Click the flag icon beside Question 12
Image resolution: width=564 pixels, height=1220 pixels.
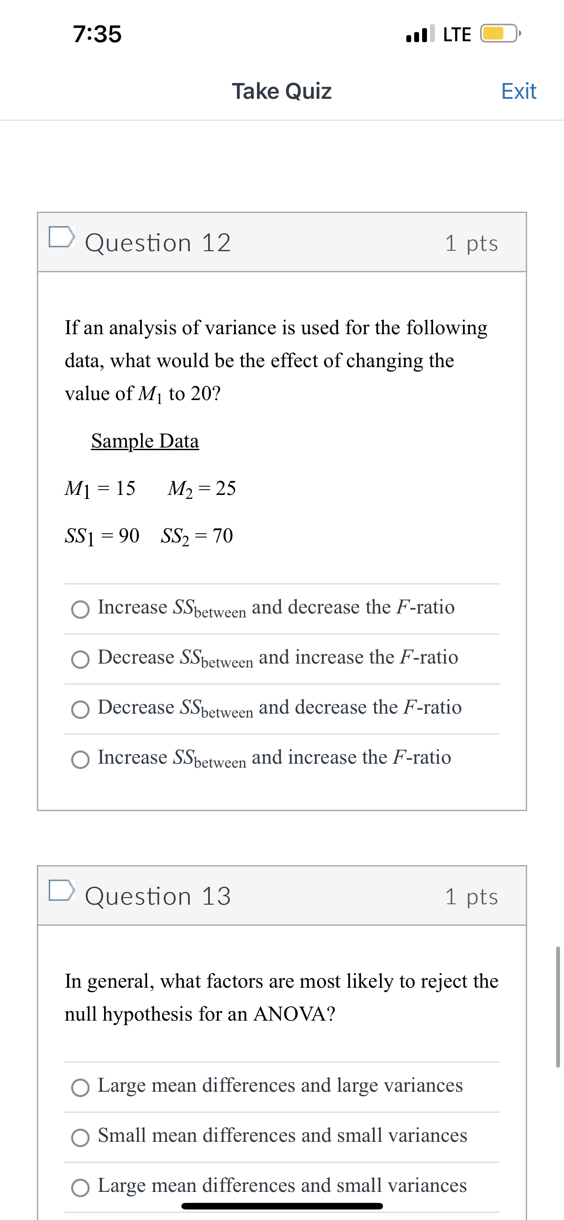(x=62, y=240)
